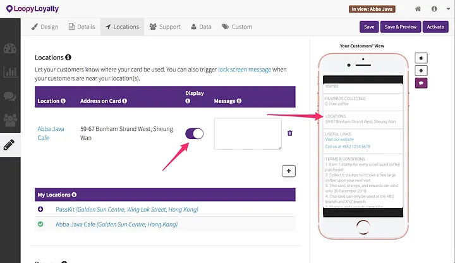Open the chat messages sidebar icon

coord(10,96)
